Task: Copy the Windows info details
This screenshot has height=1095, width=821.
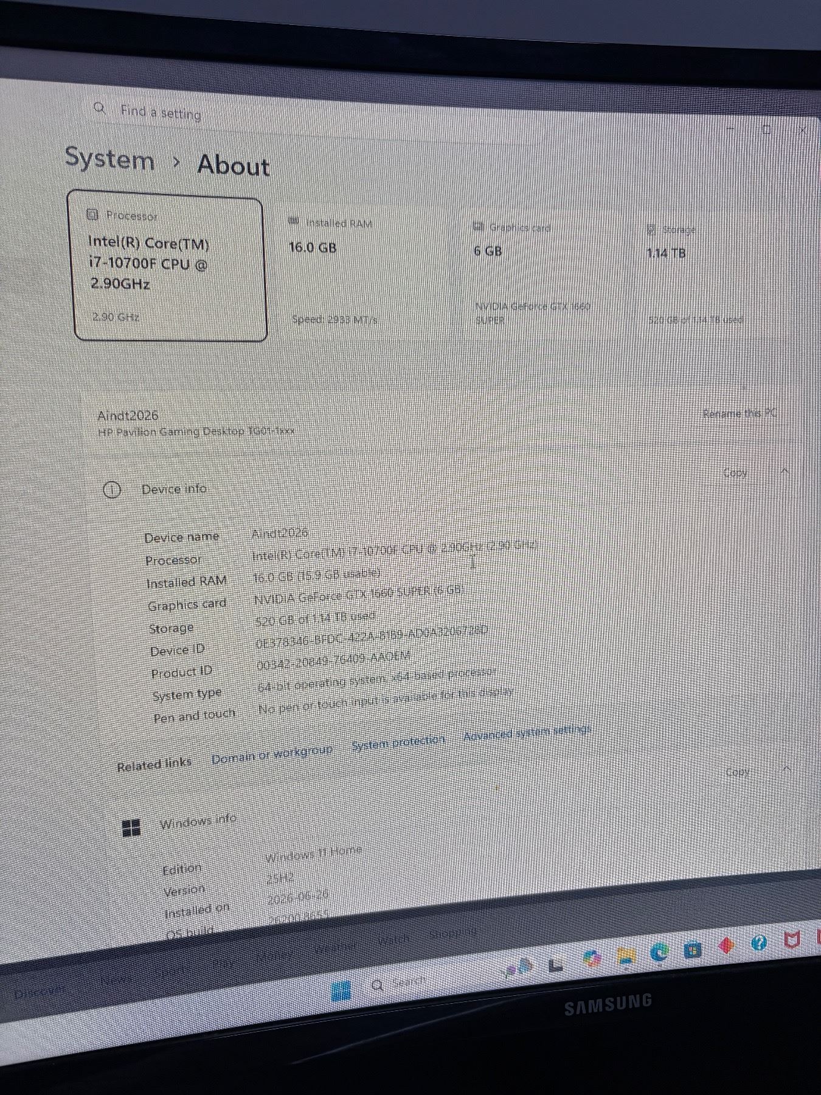Action: [x=737, y=772]
